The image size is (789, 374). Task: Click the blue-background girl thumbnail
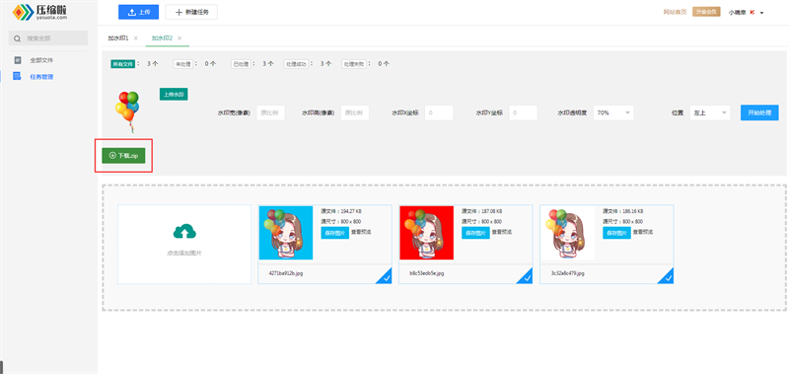(286, 233)
